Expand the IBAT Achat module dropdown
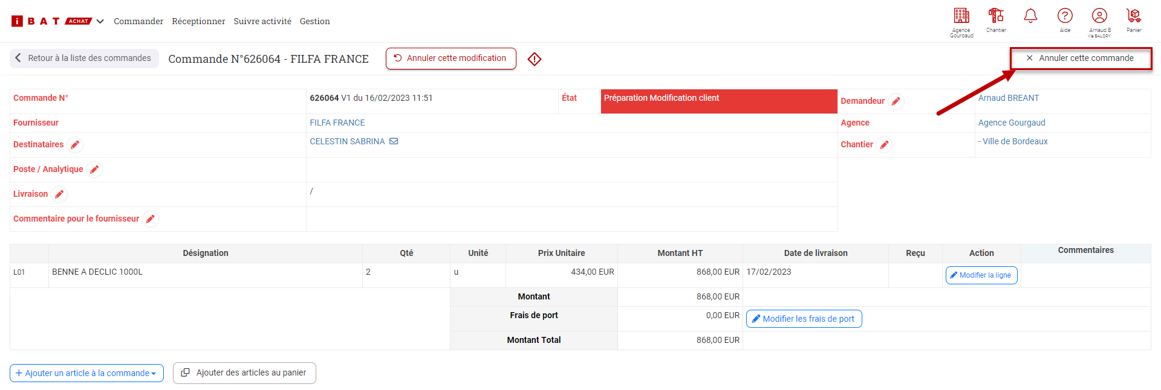 click(100, 22)
